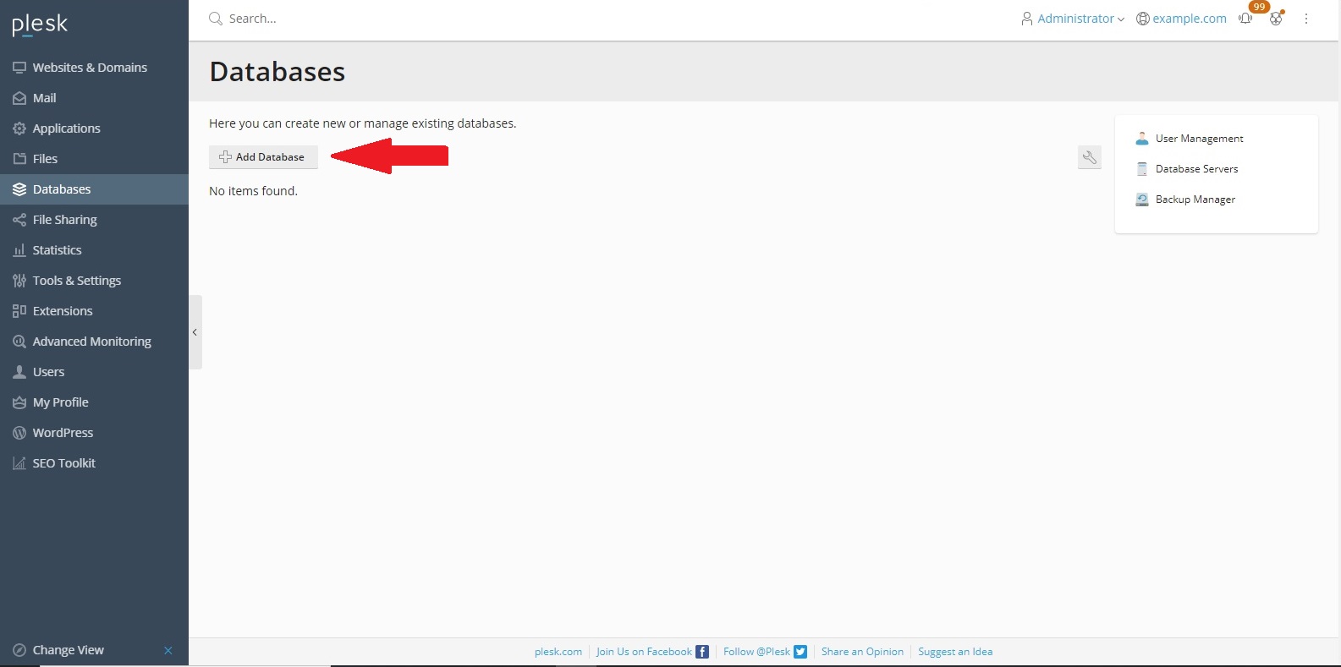Open the example.com subscription selector
Viewport: 1341px width, 667px height.
(x=1181, y=19)
